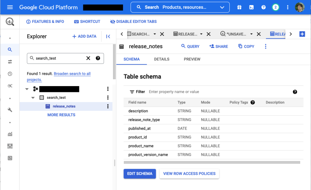Screen dimensions: 311x190
Task: Open the DETAILS tab for release_notes
Action: click(x=162, y=59)
